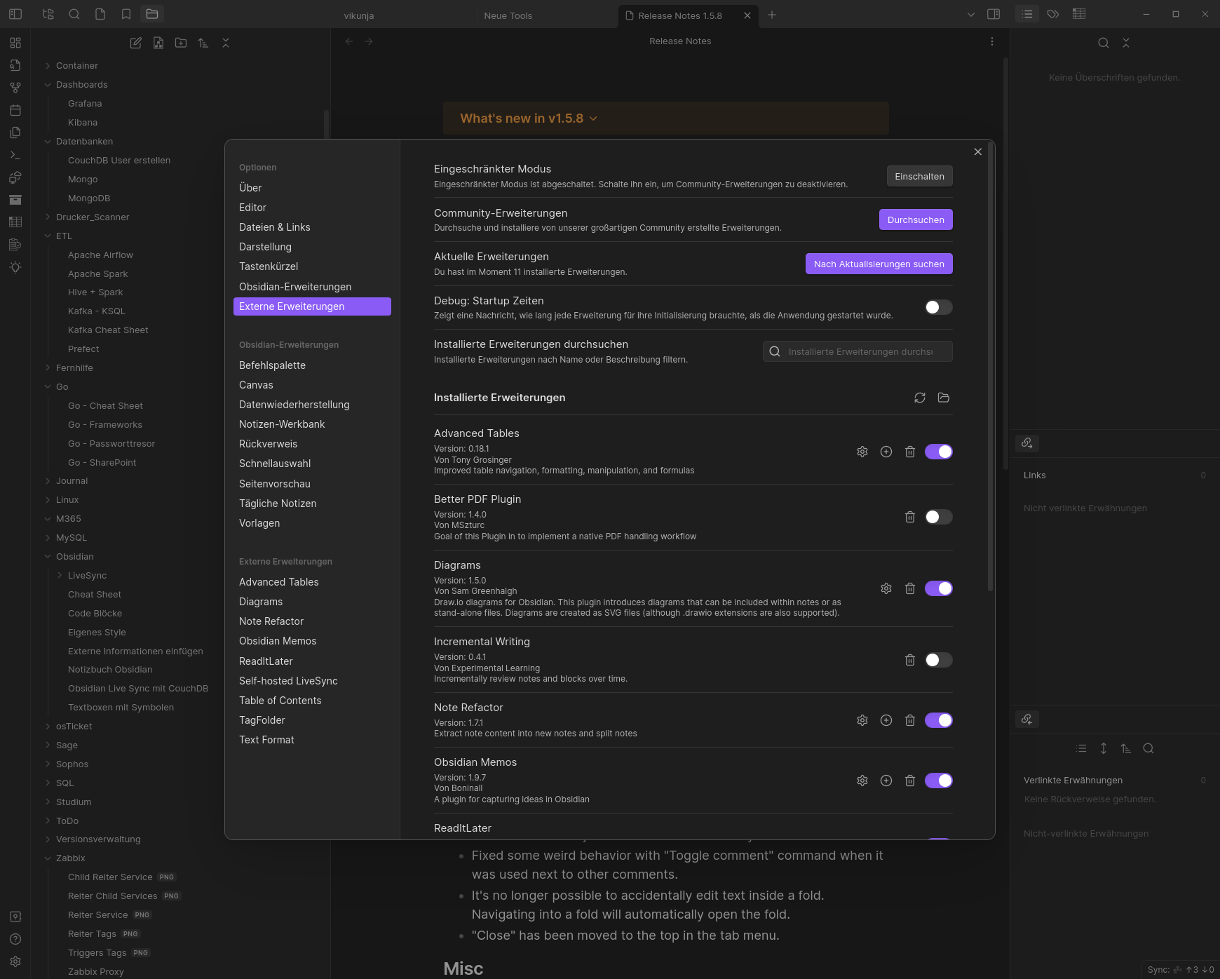The width and height of the screenshot is (1220, 979).
Task: Open the plugins folder icon
Action: point(944,398)
